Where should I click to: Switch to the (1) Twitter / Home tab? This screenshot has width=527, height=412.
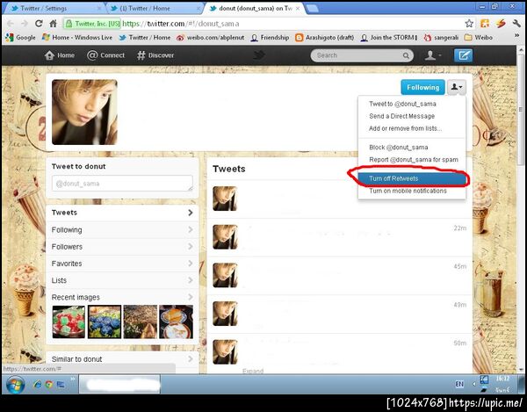click(154, 8)
